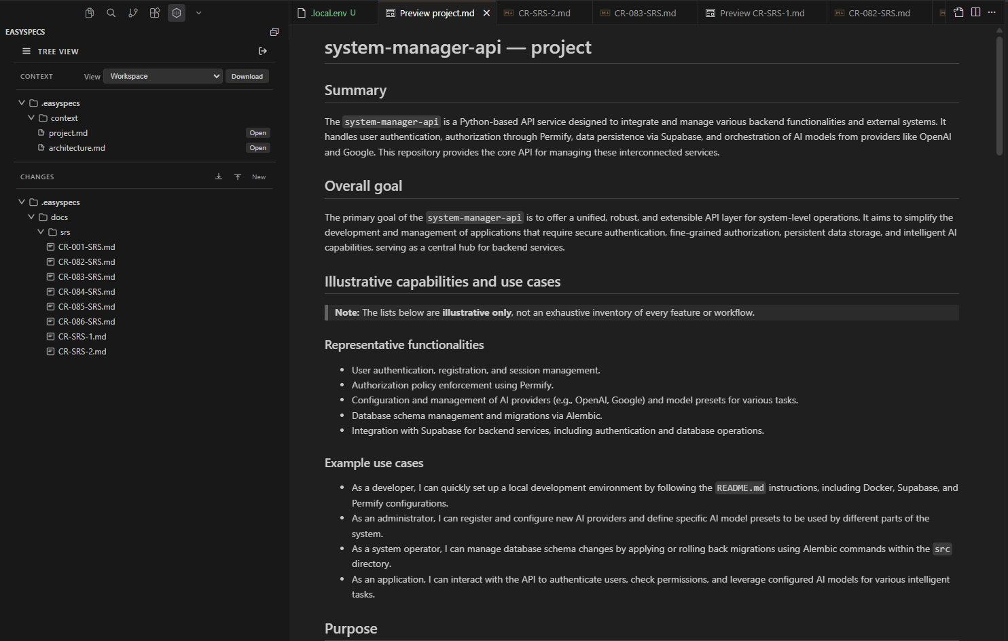Click the collapse-all icon beside EASYSPECS
This screenshot has height=641, width=1008.
point(274,32)
